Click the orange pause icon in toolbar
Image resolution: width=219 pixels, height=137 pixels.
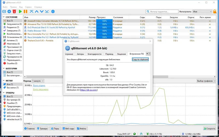tap(25, 11)
